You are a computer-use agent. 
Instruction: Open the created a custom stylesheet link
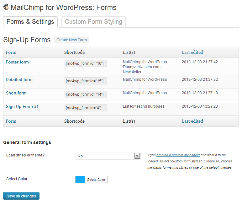coord(178,155)
